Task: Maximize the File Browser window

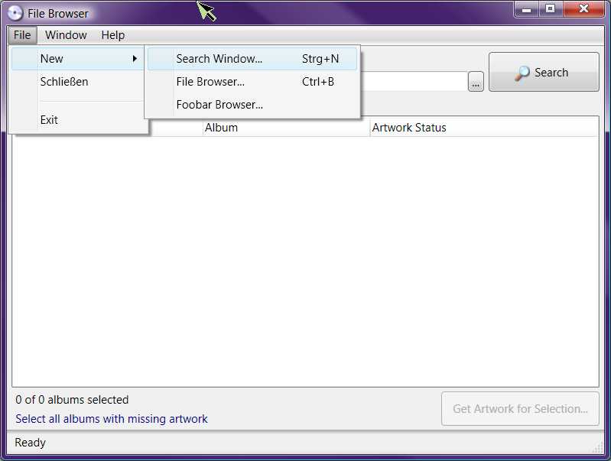Action: (x=551, y=9)
